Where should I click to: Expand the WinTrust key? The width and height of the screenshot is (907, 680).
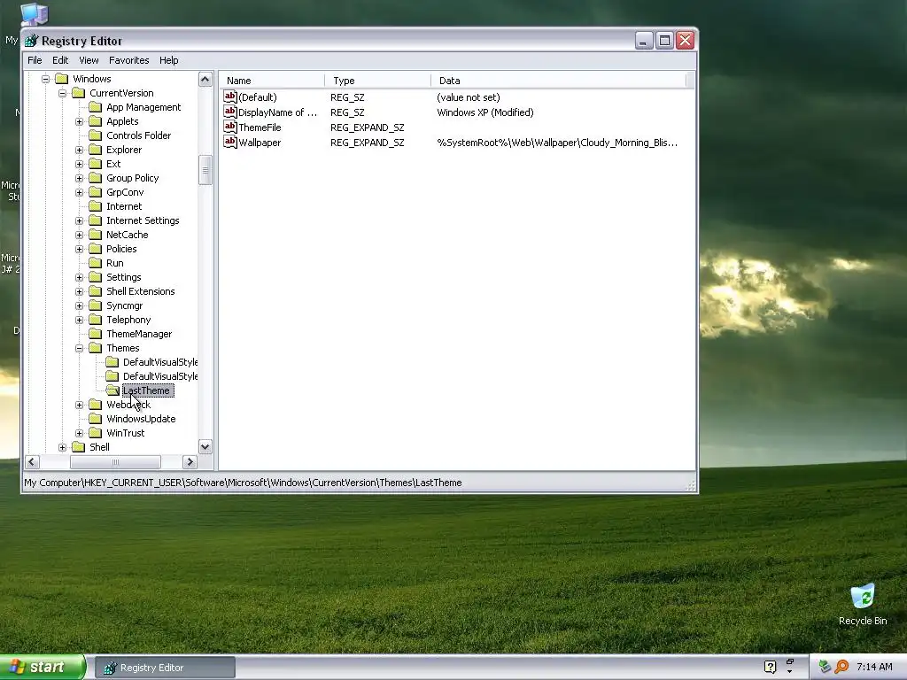click(x=79, y=433)
